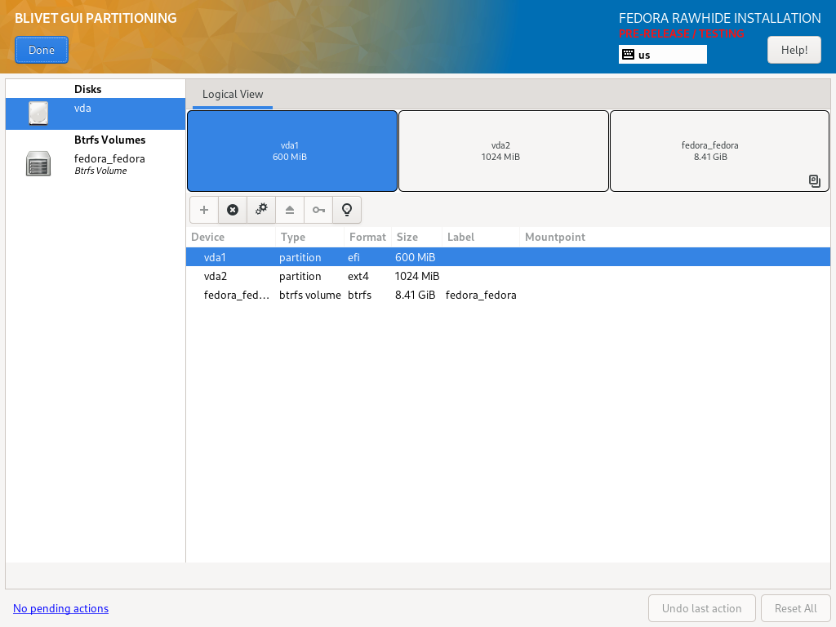Open the edit device gears icon
Image resolution: width=836 pixels, height=627 pixels.
point(261,210)
